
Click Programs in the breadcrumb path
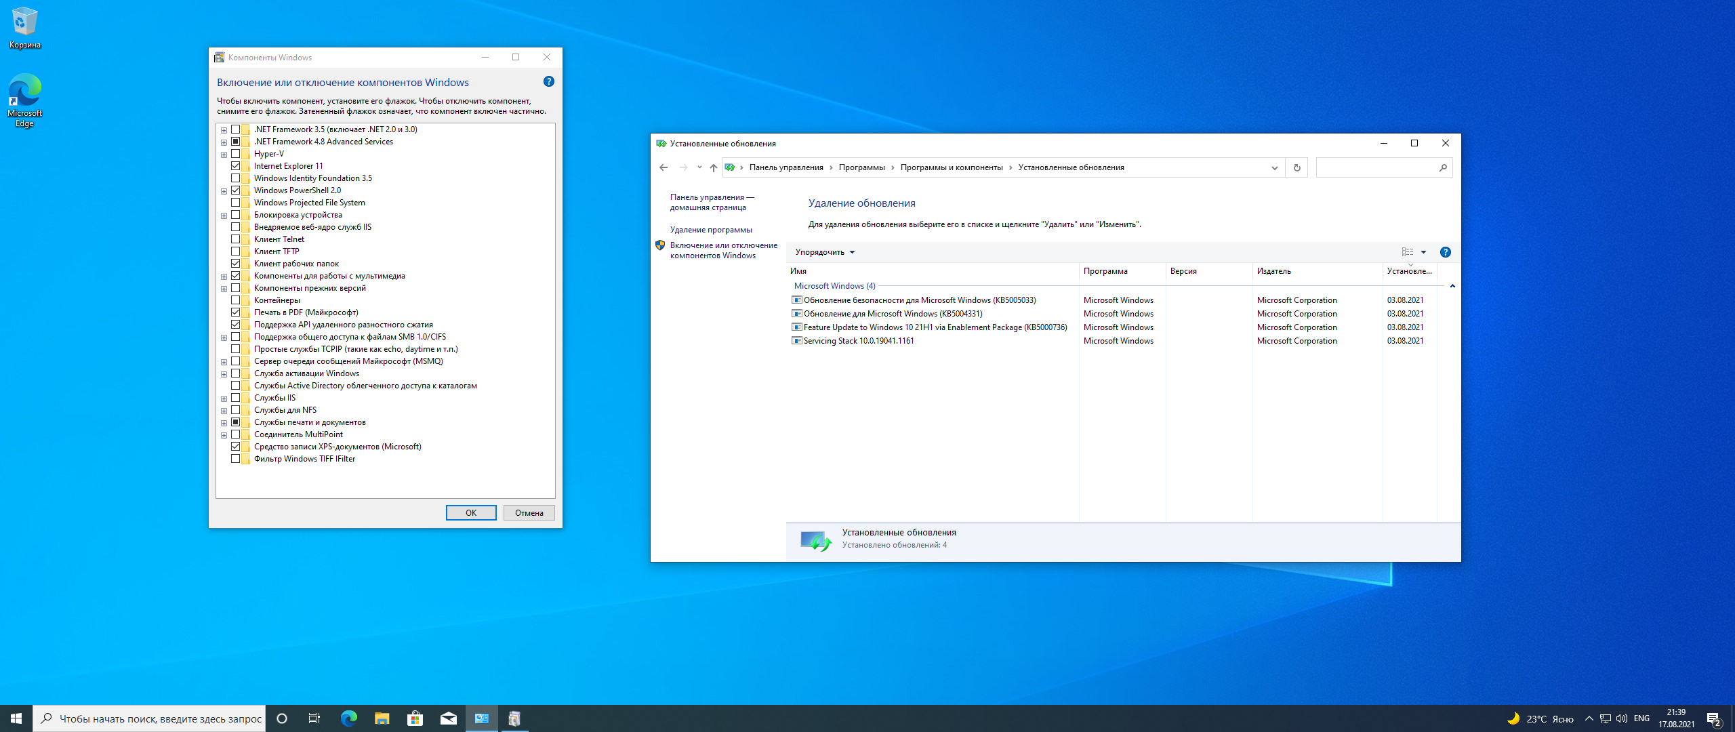click(x=861, y=167)
